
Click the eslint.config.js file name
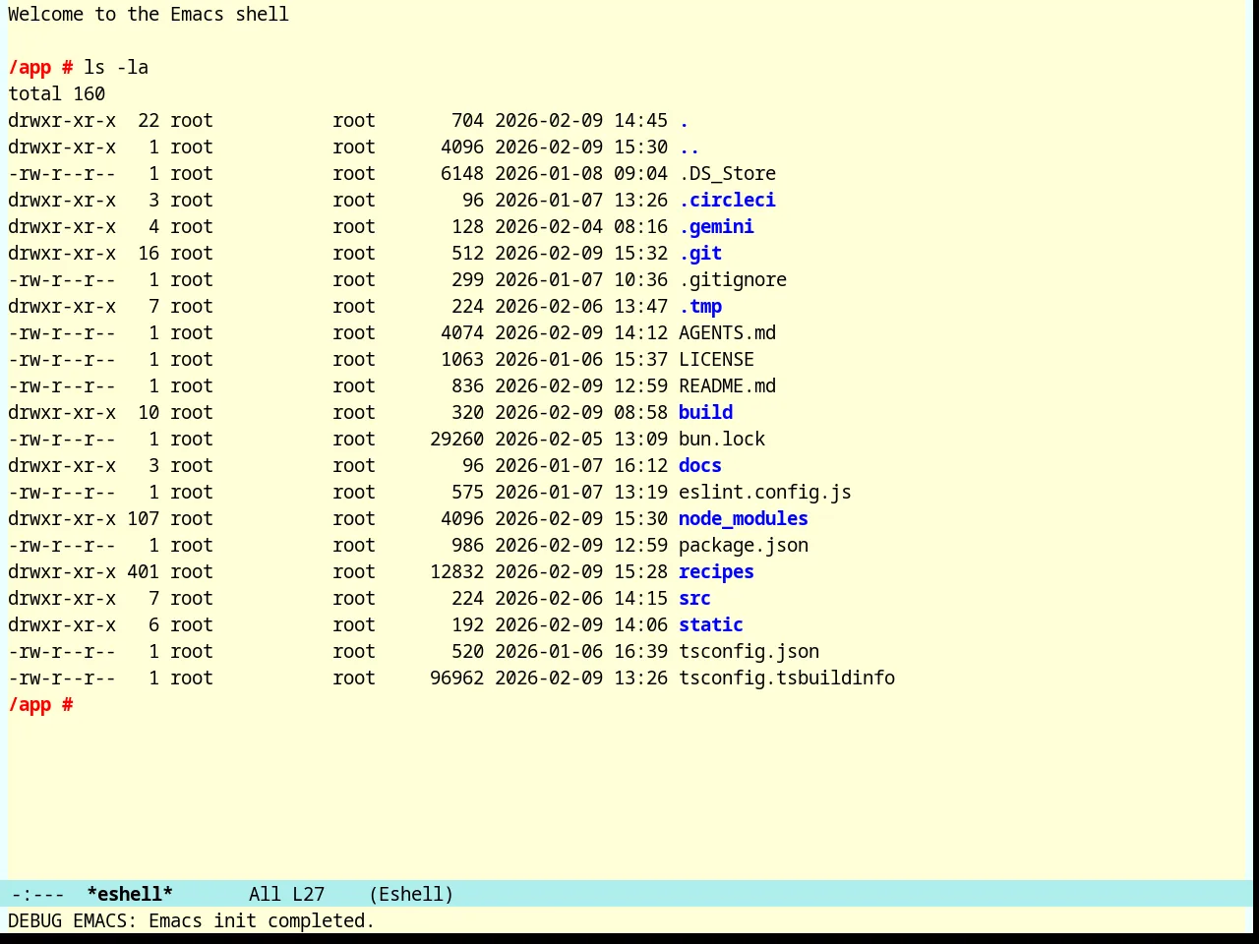[765, 493]
